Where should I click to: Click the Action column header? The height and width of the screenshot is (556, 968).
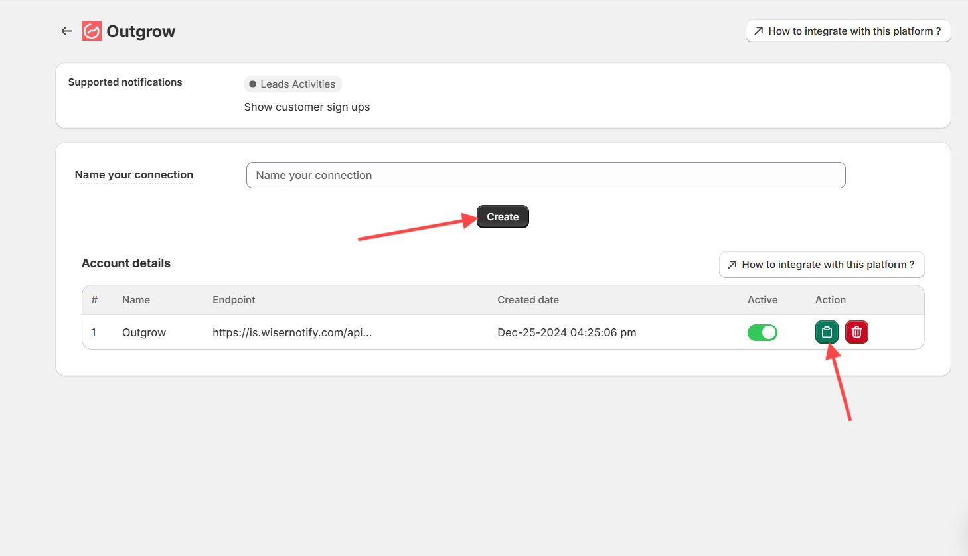tap(830, 300)
